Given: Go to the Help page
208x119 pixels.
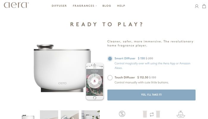Looking at the screenshot, I should pos(121,6).
